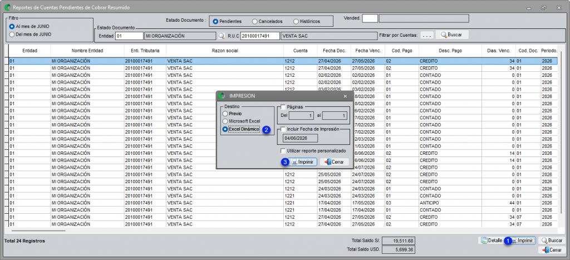Click the horizontal scrollbar under the table
Viewport: 570px width, 260px height.
click(38, 230)
